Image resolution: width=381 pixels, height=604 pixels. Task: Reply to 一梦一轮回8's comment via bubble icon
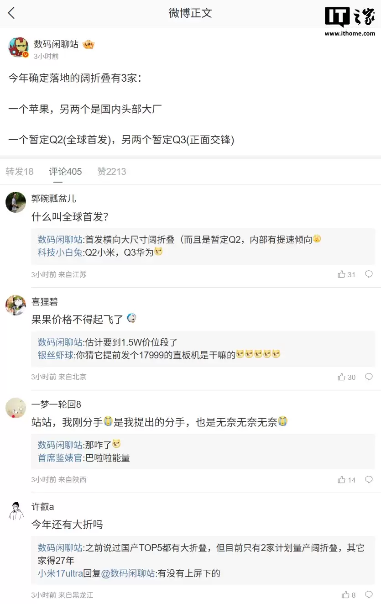[x=369, y=480]
